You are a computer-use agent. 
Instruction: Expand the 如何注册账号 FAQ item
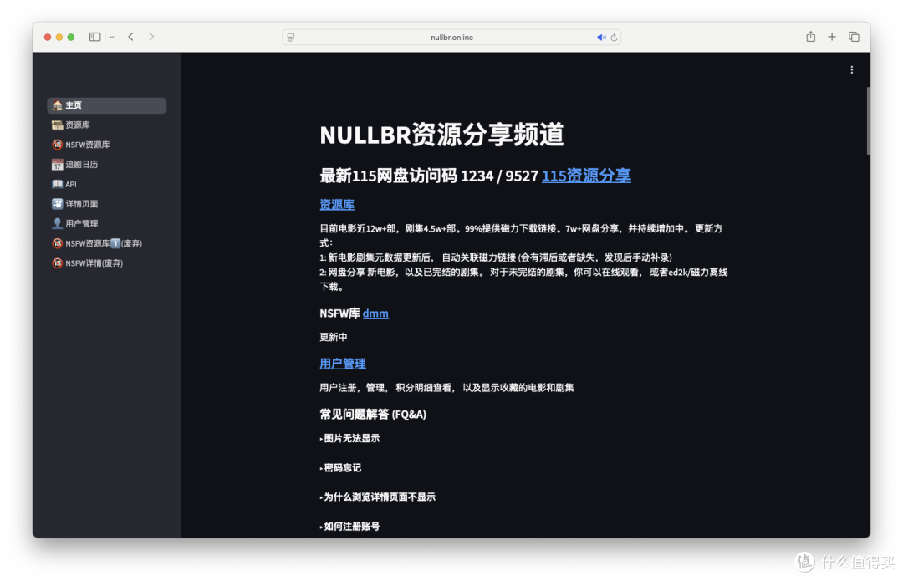click(x=349, y=527)
